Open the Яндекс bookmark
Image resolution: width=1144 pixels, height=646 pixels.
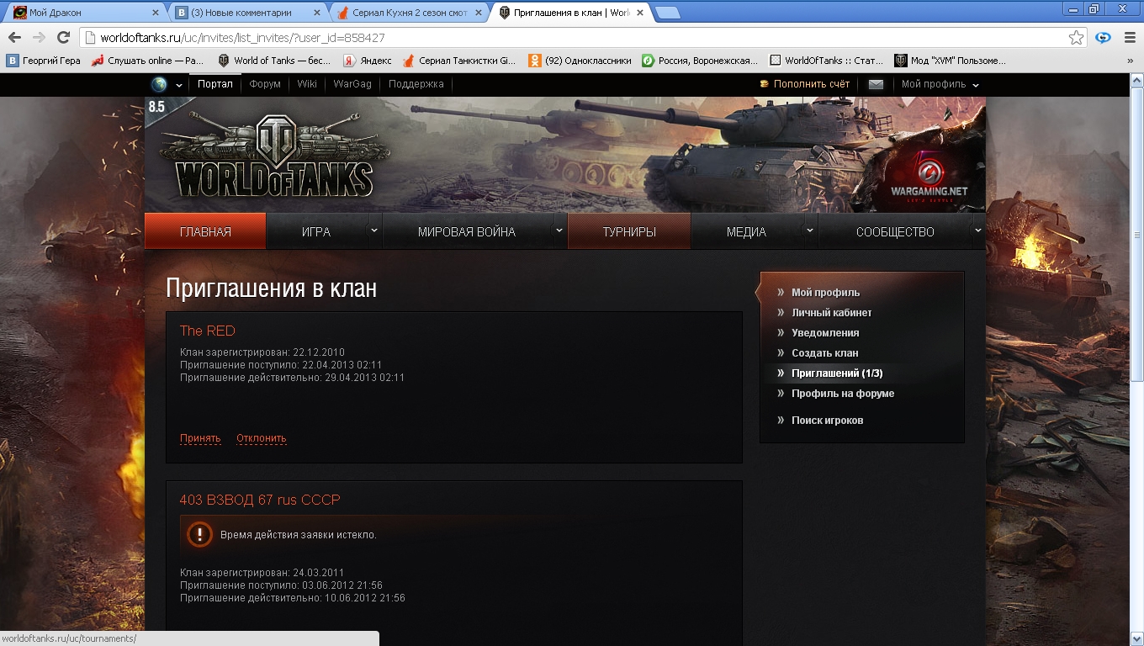coord(368,61)
